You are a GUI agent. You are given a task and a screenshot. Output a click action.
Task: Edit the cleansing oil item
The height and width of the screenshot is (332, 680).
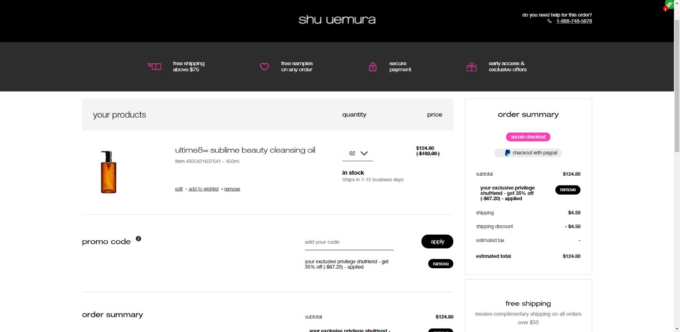coord(179,189)
